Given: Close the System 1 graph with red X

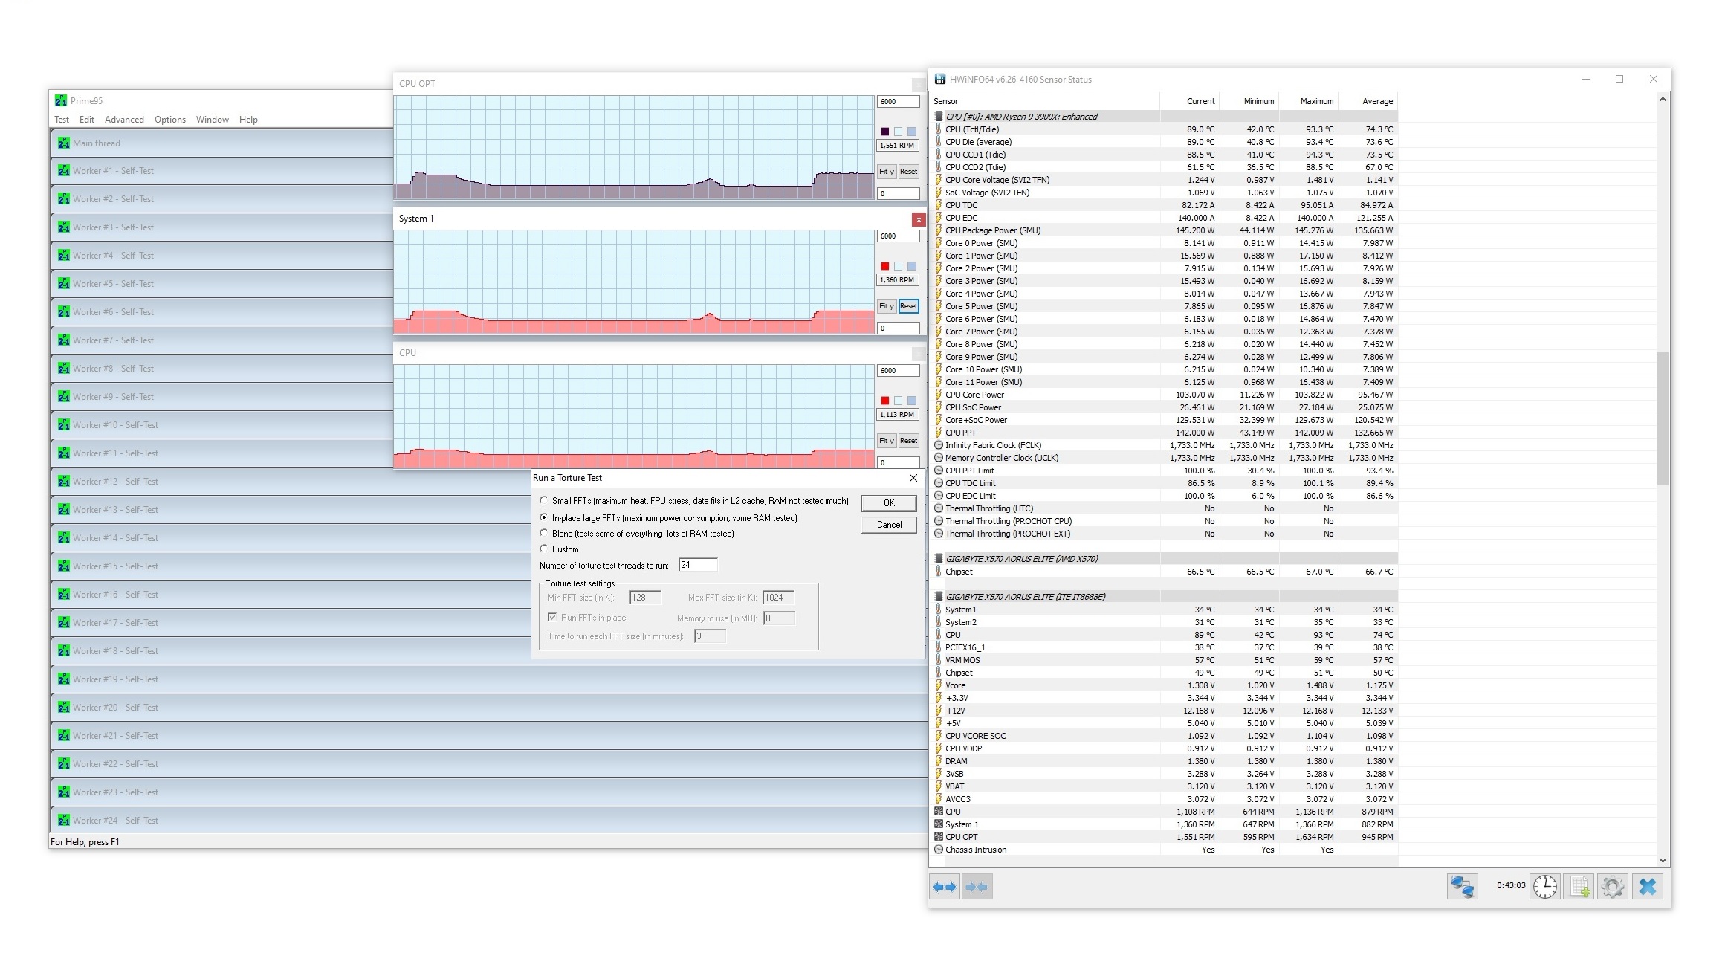Looking at the screenshot, I should pyautogui.click(x=919, y=219).
